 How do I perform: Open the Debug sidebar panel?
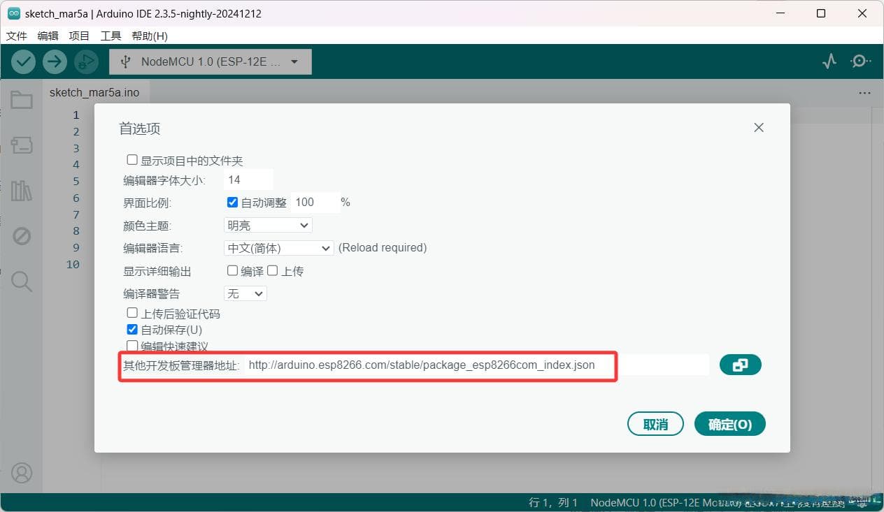[22, 236]
